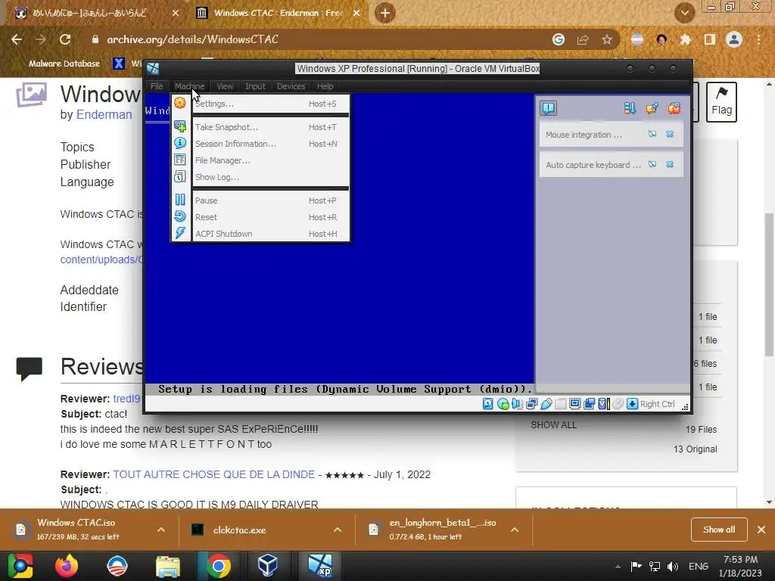Click the archive page vertical scrollbar
This screenshot has width=775, height=581.
pyautogui.click(x=769, y=284)
